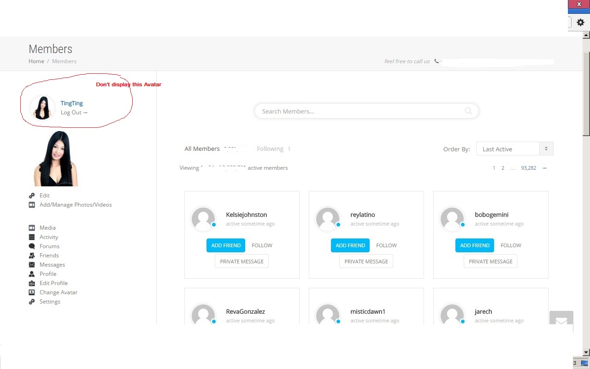Click the search magnifier icon
The height and width of the screenshot is (369, 590).
468,111
